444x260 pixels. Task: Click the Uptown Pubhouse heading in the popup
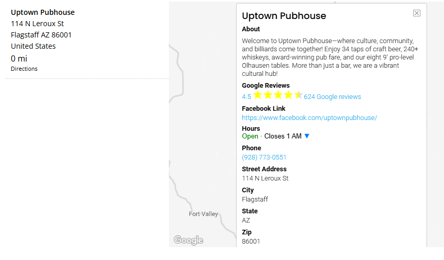pyautogui.click(x=284, y=16)
